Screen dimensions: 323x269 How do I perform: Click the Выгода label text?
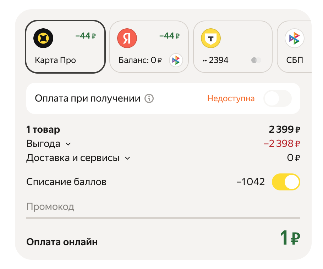click(43, 144)
